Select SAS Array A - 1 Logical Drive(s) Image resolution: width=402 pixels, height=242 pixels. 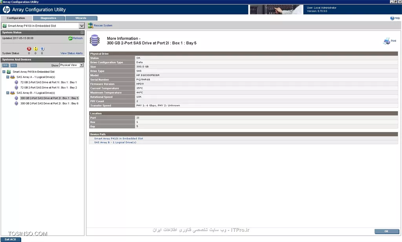[36, 77]
